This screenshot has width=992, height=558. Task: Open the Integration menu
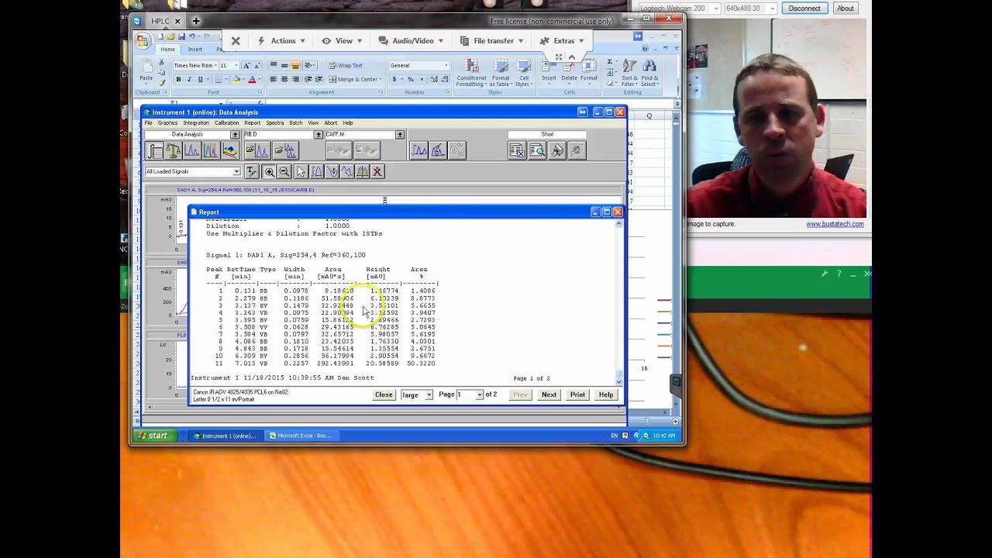[196, 123]
